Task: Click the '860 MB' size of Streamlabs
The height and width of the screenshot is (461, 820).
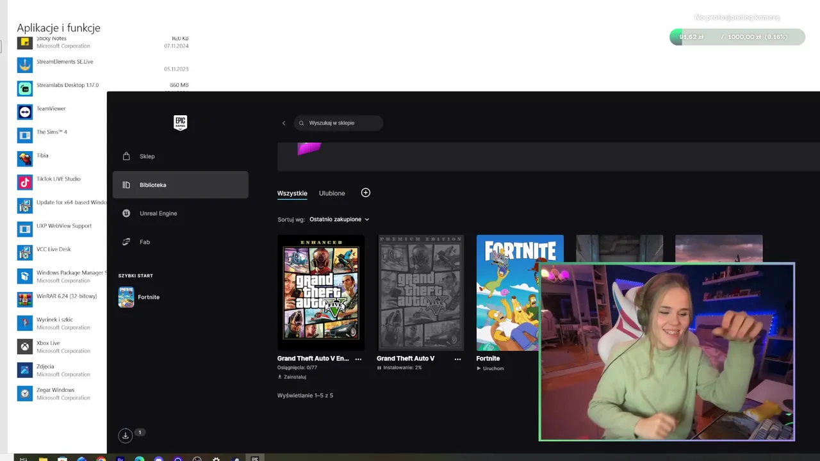Action: pyautogui.click(x=179, y=85)
